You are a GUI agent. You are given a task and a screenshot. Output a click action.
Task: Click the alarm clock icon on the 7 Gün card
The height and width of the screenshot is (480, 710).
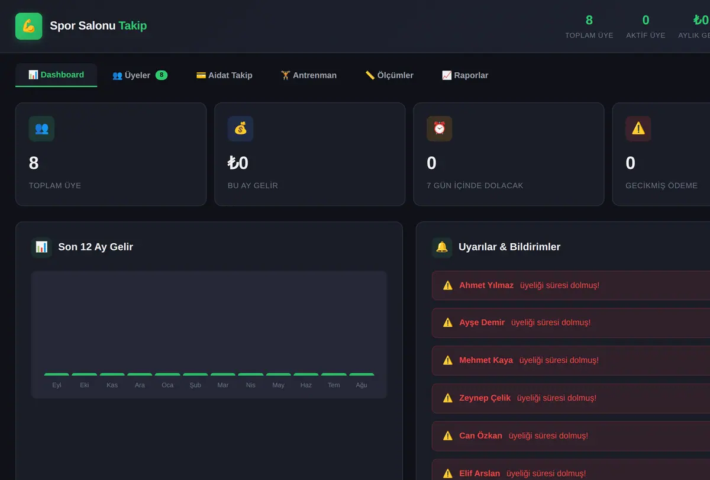click(x=439, y=128)
